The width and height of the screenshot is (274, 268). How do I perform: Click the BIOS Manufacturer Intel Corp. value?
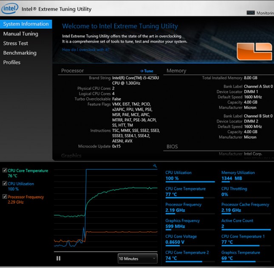click(253, 154)
